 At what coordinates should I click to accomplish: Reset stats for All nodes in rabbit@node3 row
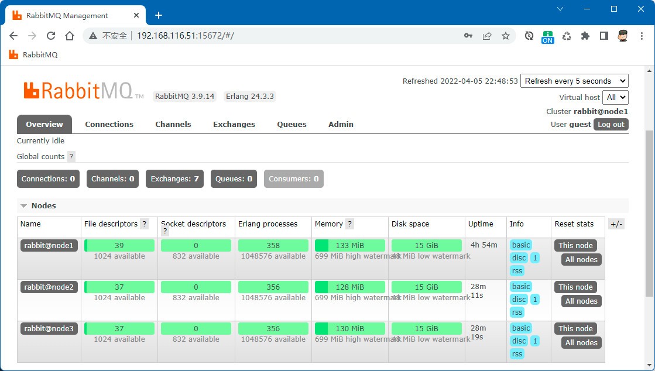pos(581,343)
